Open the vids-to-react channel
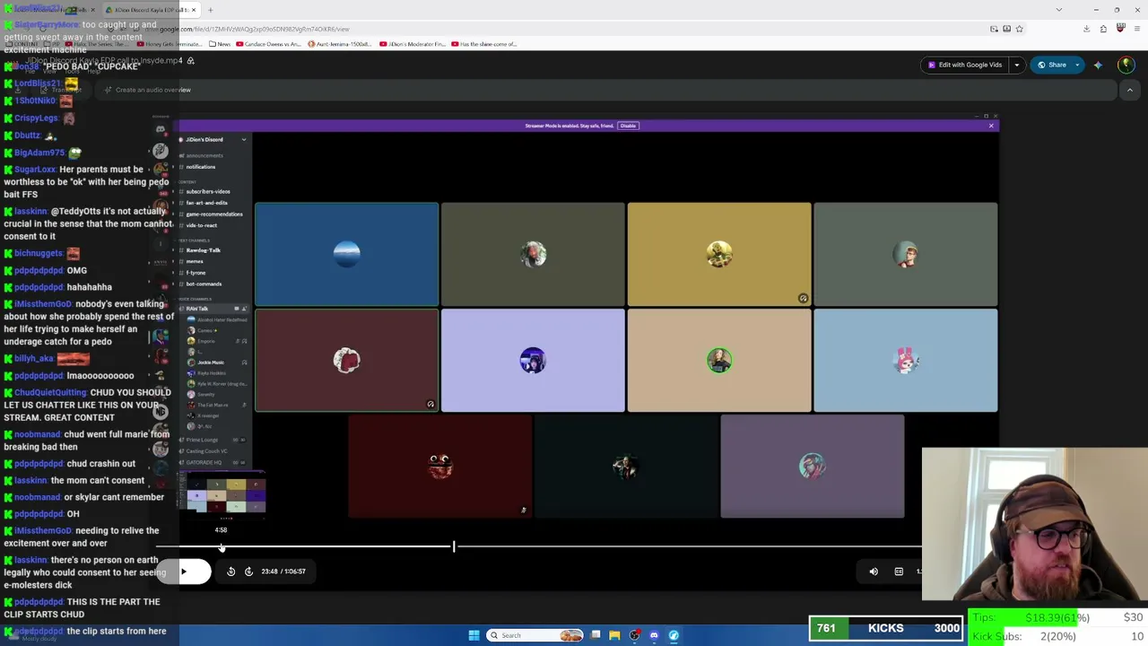 (202, 225)
